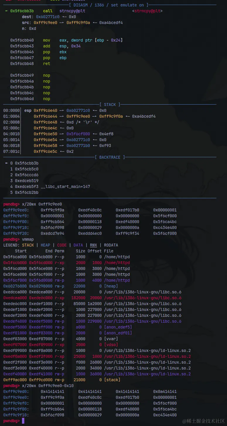Click the "CODE" legend entry

click(62, 245)
